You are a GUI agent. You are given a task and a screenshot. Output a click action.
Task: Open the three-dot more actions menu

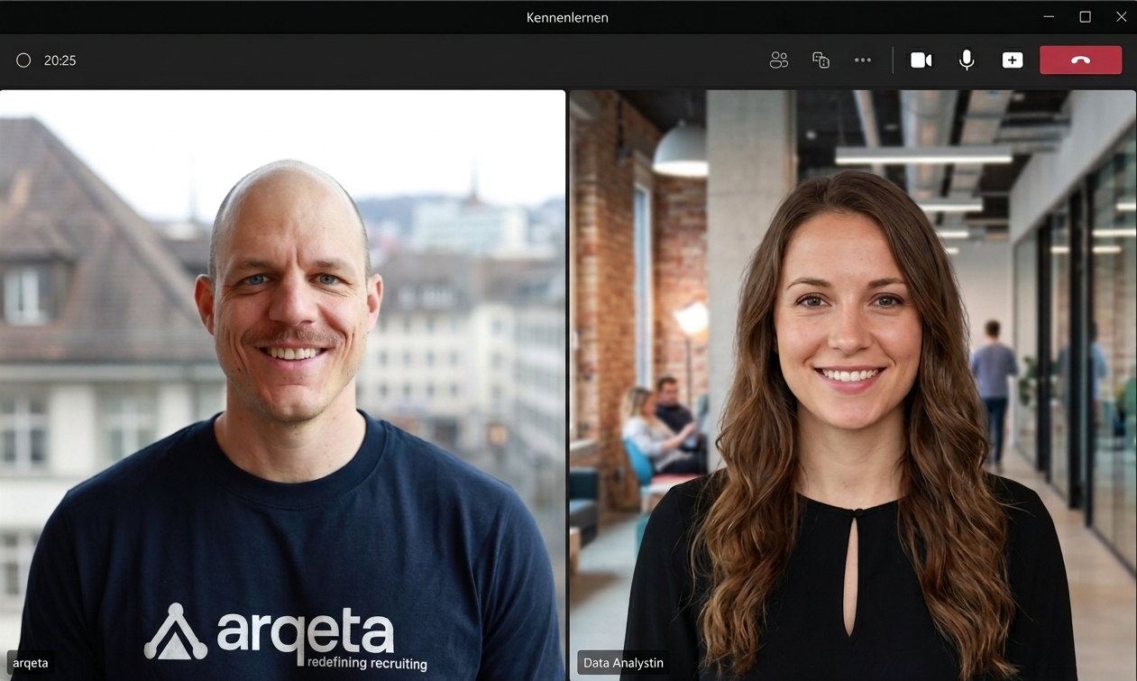(863, 60)
